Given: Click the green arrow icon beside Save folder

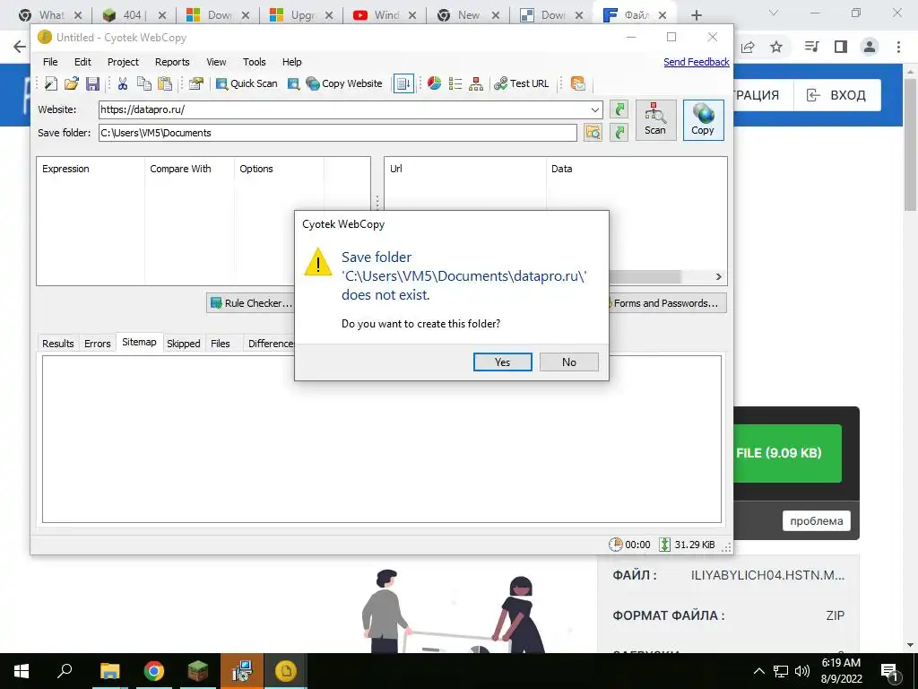Looking at the screenshot, I should [x=619, y=133].
